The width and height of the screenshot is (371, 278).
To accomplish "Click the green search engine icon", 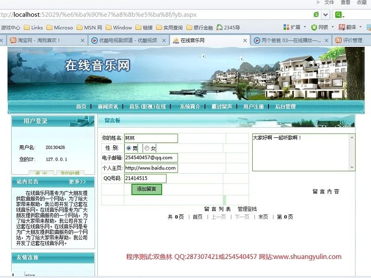I will (339, 15).
